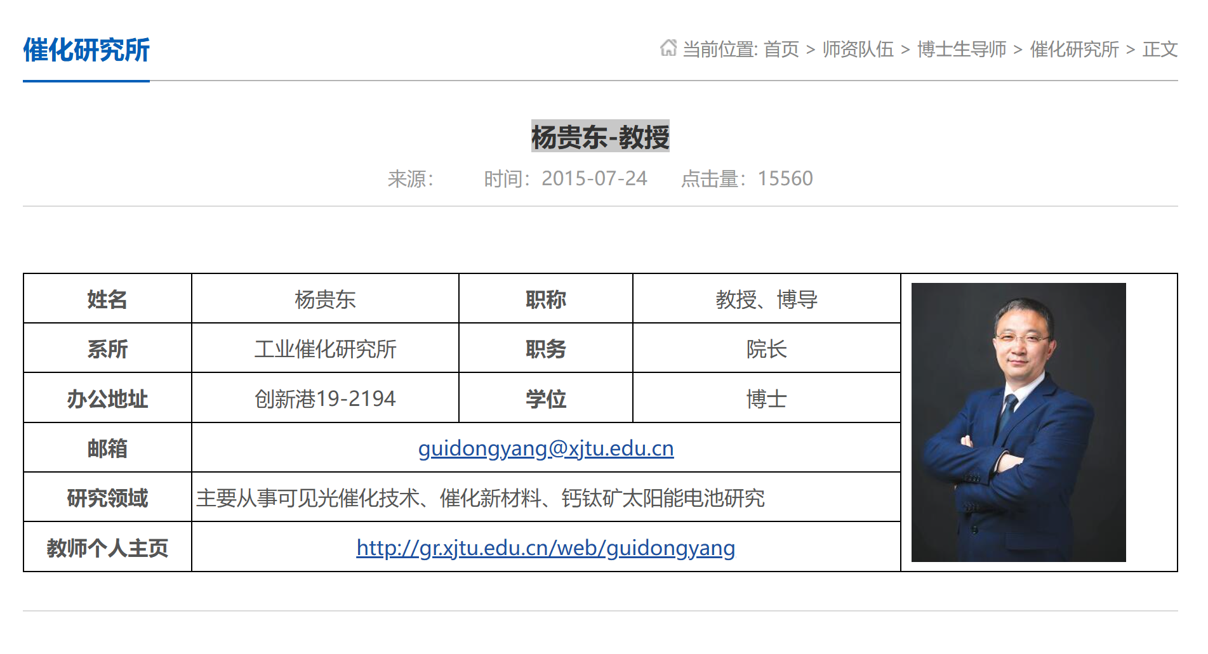Image resolution: width=1208 pixels, height=654 pixels.
Task: Click the 职务 header cell
Action: tap(546, 348)
